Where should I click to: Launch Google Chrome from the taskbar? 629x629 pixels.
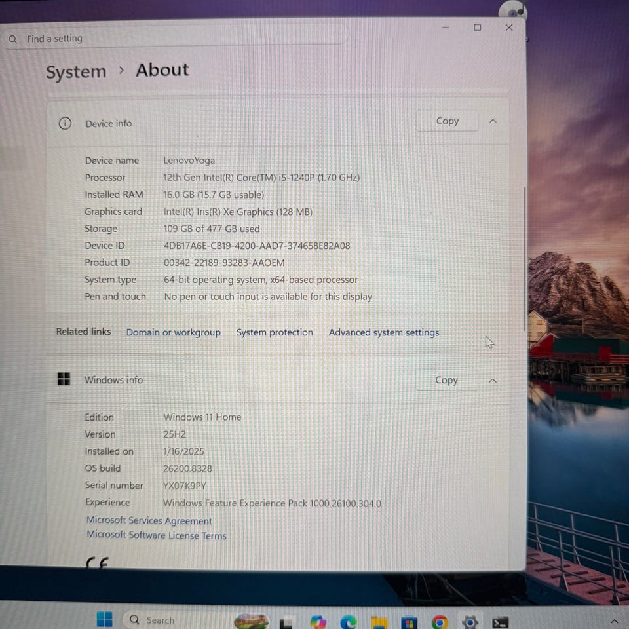coord(439,622)
